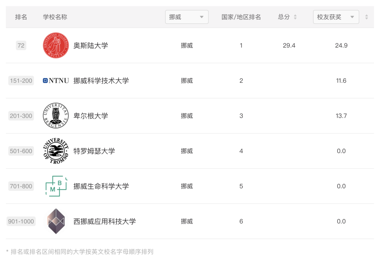Click rank badge 72
This screenshot has height=261, width=379.
point(21,45)
